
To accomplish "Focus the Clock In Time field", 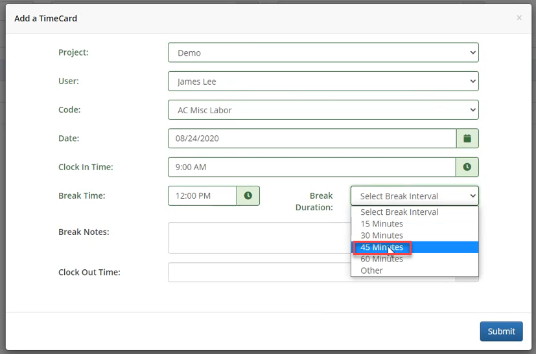I will coord(311,167).
